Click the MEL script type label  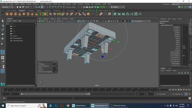[x=4, y=98]
